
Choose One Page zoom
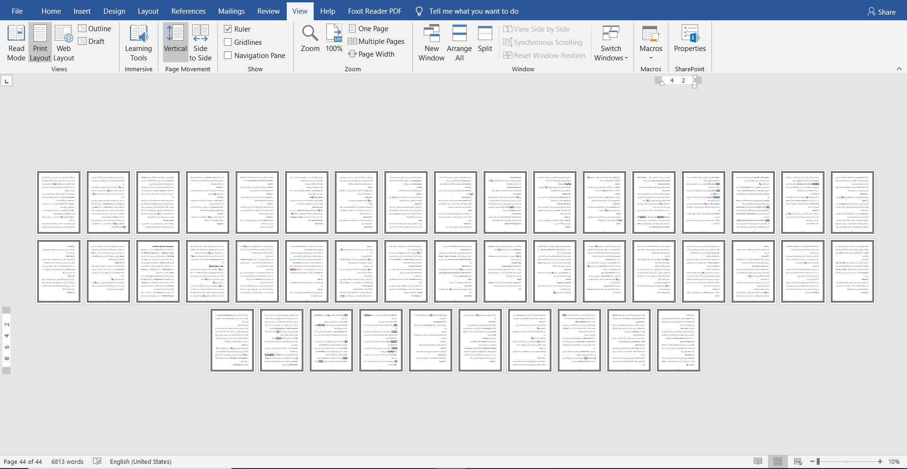tap(368, 29)
